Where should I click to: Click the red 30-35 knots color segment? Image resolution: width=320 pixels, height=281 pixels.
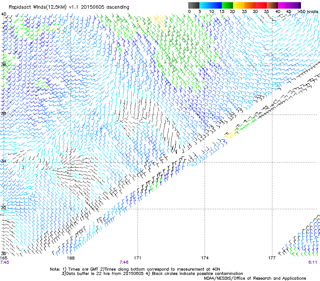[261, 5]
